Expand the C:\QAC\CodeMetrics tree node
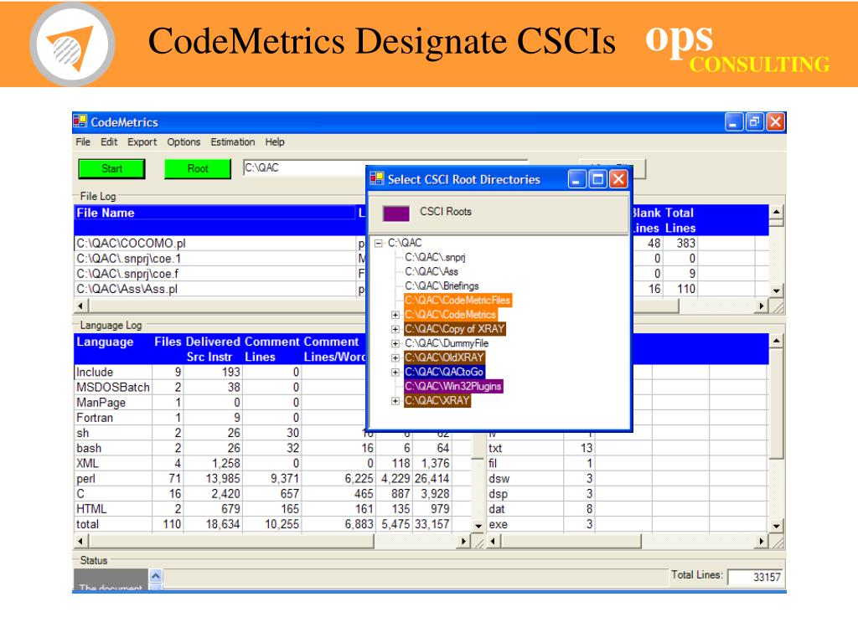 (x=395, y=315)
